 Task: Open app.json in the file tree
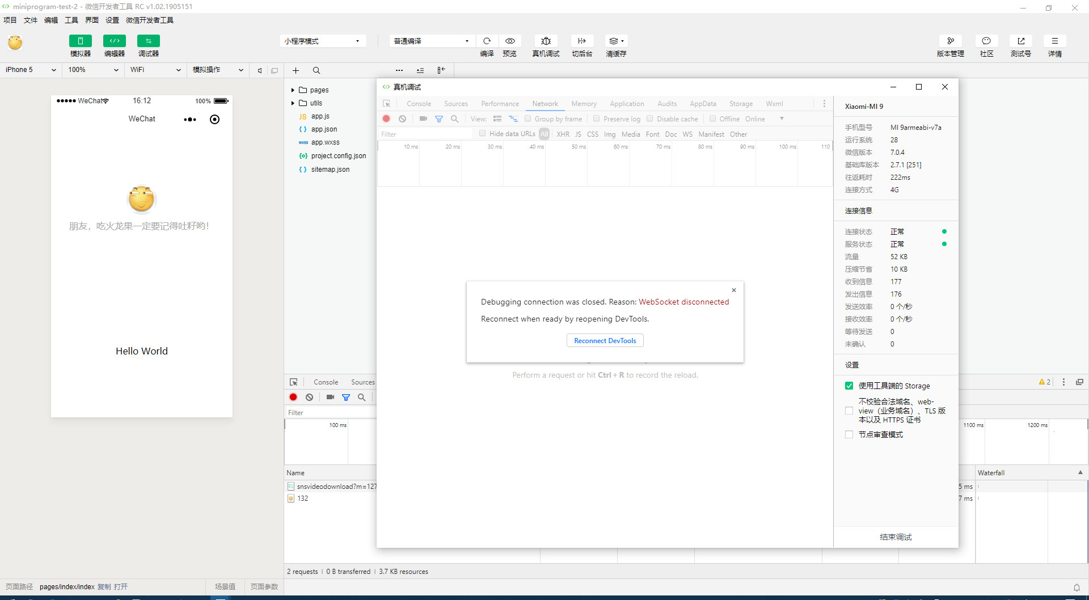pyautogui.click(x=324, y=129)
